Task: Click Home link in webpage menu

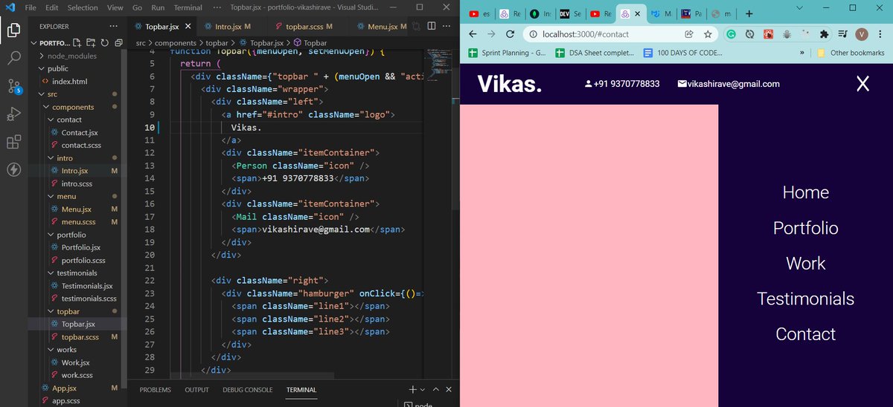Action: pyautogui.click(x=805, y=192)
